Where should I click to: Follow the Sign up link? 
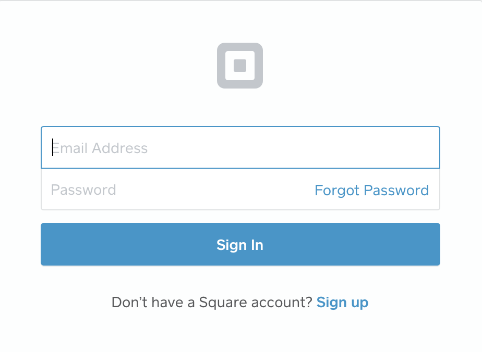click(342, 303)
